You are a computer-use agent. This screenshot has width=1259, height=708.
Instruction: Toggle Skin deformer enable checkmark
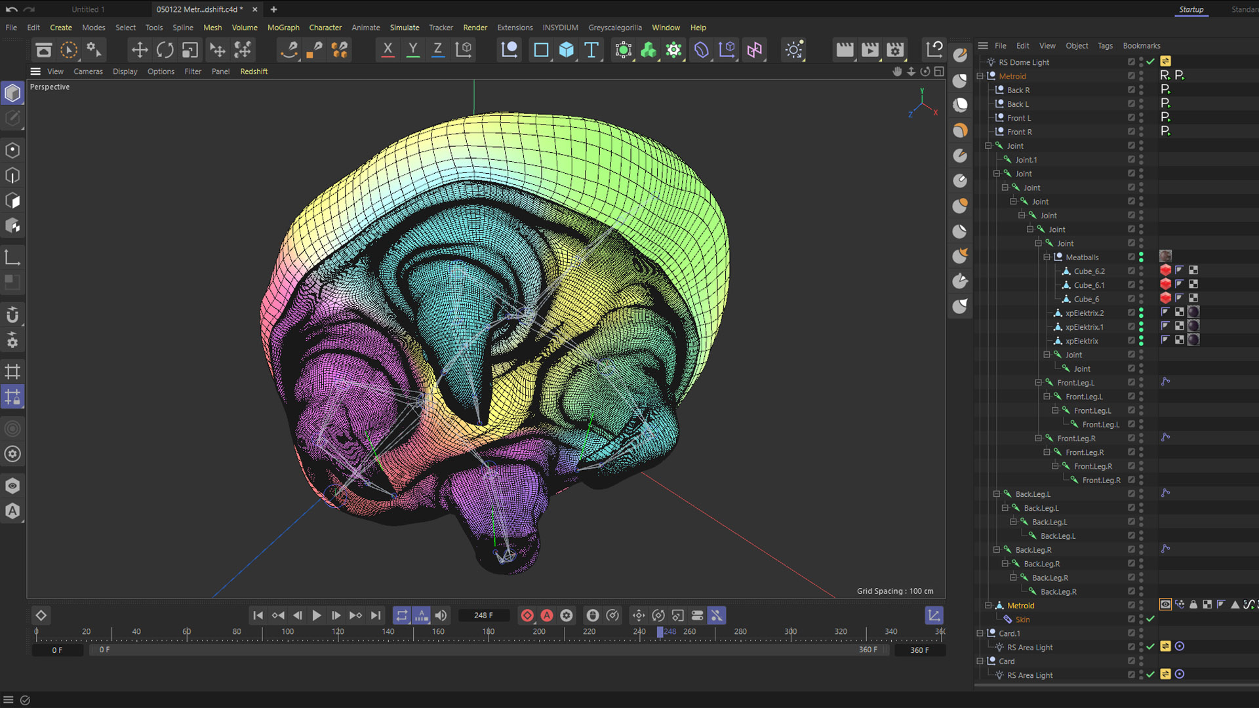(1150, 619)
